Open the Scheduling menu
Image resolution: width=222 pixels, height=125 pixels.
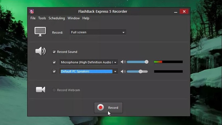(x=57, y=18)
